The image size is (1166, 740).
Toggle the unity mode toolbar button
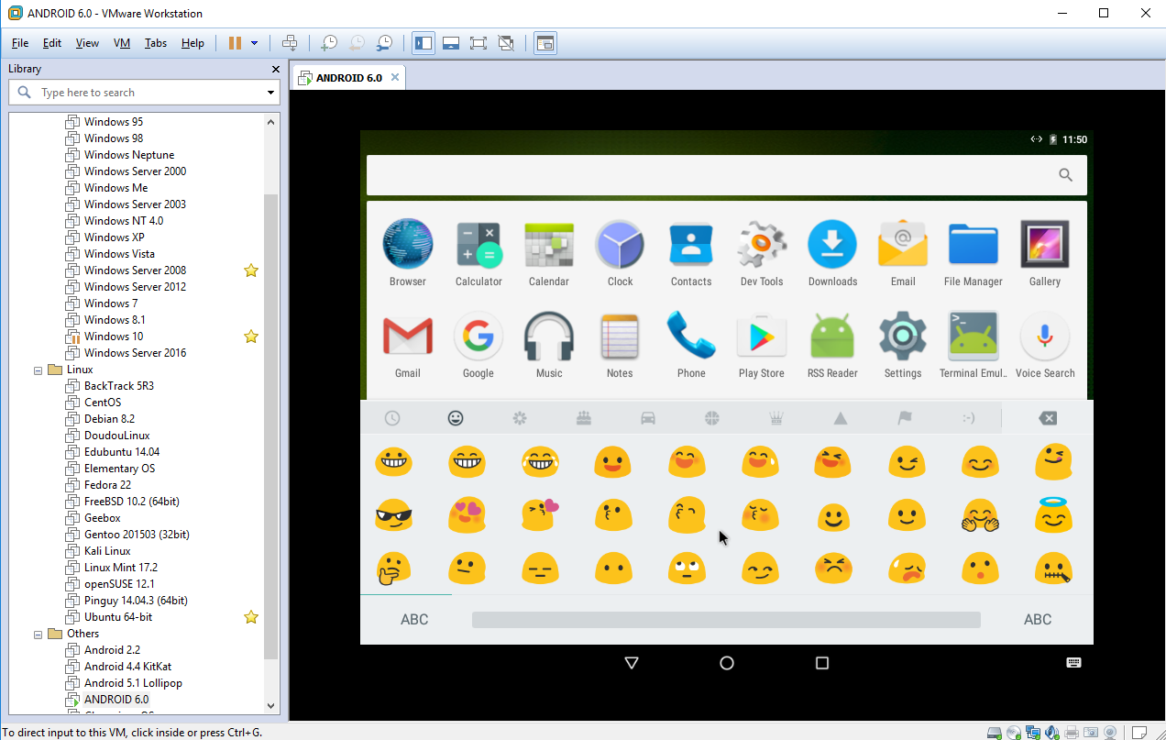tap(506, 43)
